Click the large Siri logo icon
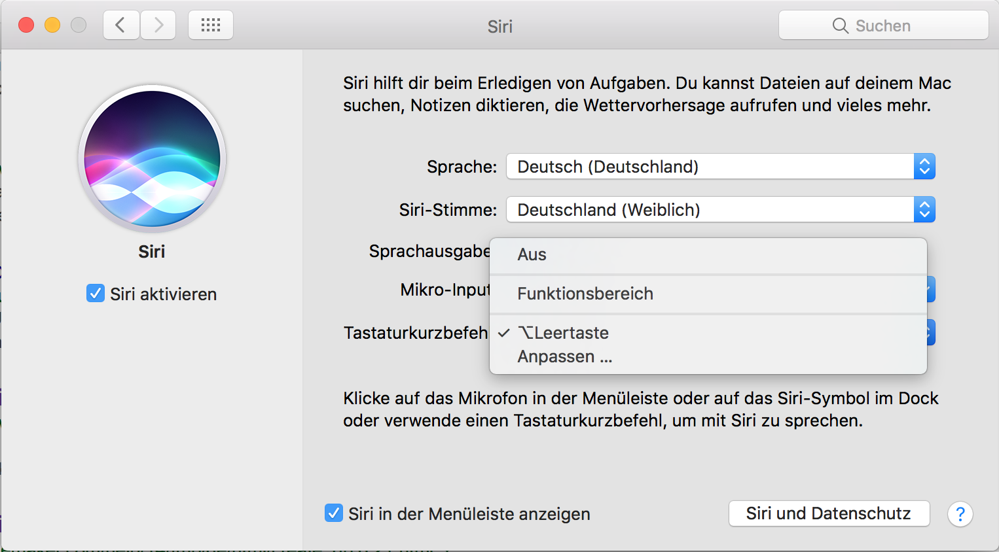Viewport: 999px width, 552px height. [152, 158]
